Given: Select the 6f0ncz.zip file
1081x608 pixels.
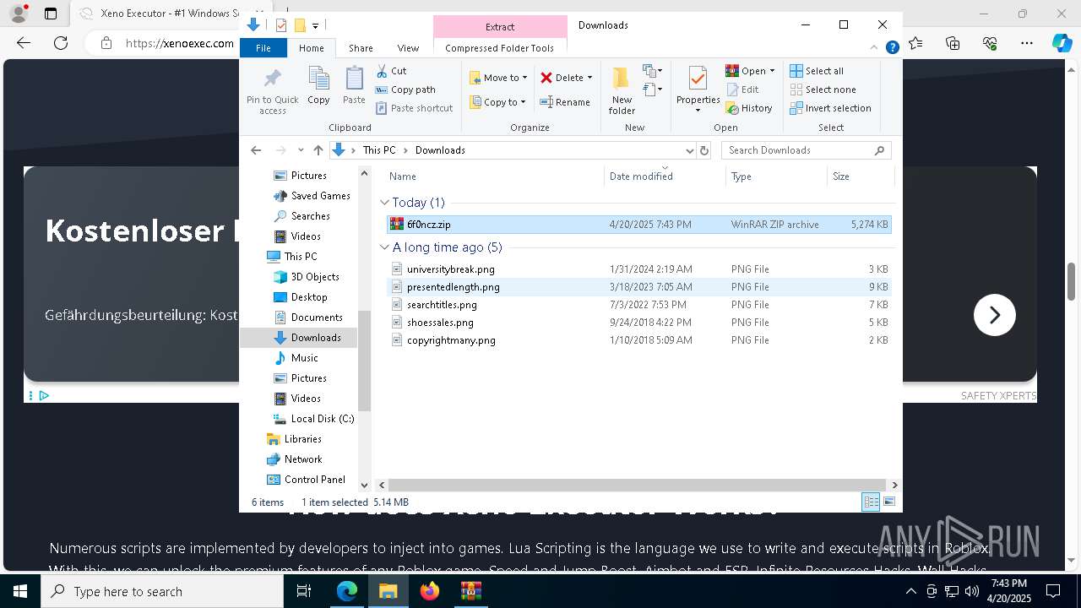Looking at the screenshot, I should tap(638, 225).
